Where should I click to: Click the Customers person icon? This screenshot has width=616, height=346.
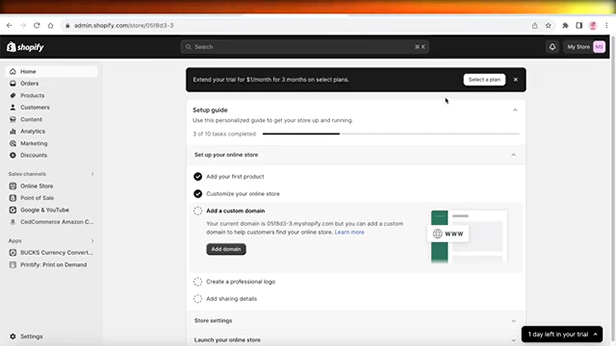point(13,107)
